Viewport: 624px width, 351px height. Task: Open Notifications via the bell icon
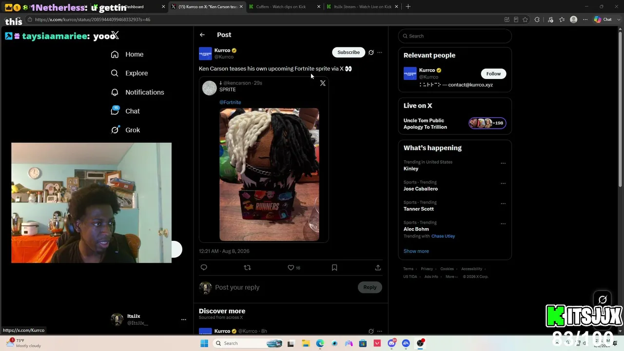115,92
